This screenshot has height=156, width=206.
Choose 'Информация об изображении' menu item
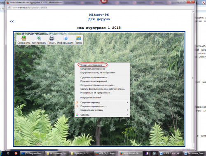click(95, 93)
